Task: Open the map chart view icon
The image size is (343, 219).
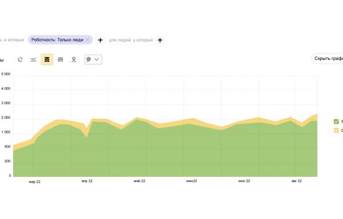Action: pos(74,59)
